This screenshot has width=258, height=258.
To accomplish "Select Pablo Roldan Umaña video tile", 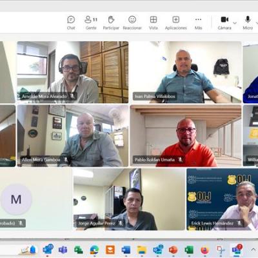I will (186, 135).
